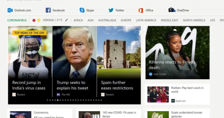This screenshot has width=224, height=118.
Task: Open 'Goats understand human gestures' article
Action: coord(187,114)
